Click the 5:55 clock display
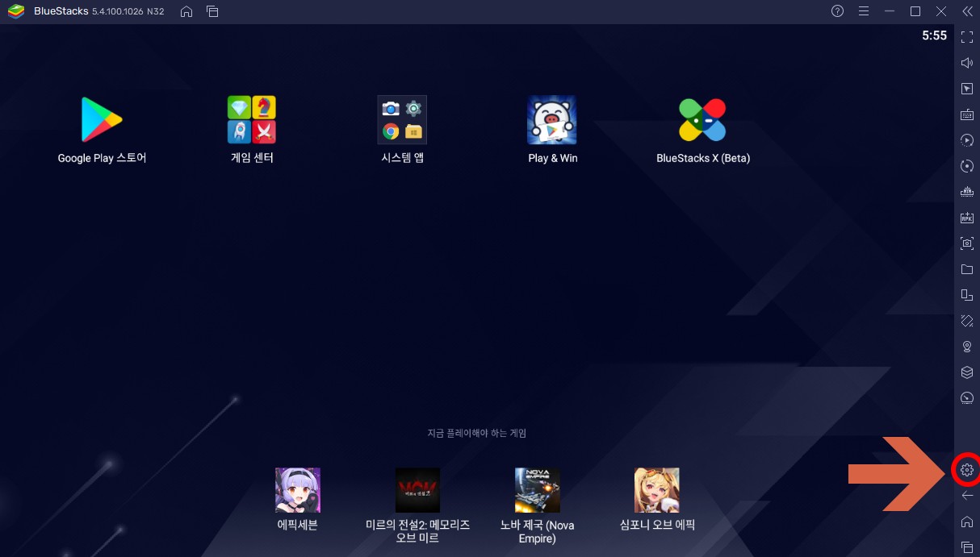The width and height of the screenshot is (980, 557). (x=934, y=35)
